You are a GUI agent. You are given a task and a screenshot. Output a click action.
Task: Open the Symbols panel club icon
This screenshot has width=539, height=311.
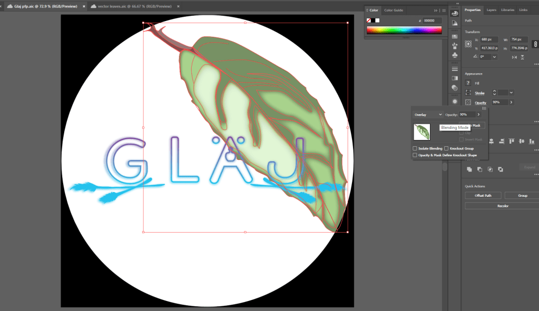point(455,55)
